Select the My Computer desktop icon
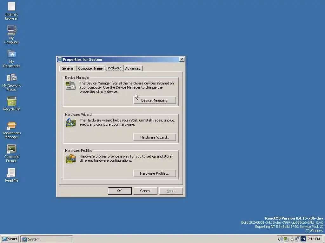This screenshot has height=243, width=325. (11, 34)
